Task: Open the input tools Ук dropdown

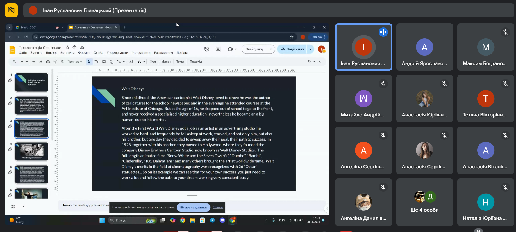Action: tap(141, 62)
